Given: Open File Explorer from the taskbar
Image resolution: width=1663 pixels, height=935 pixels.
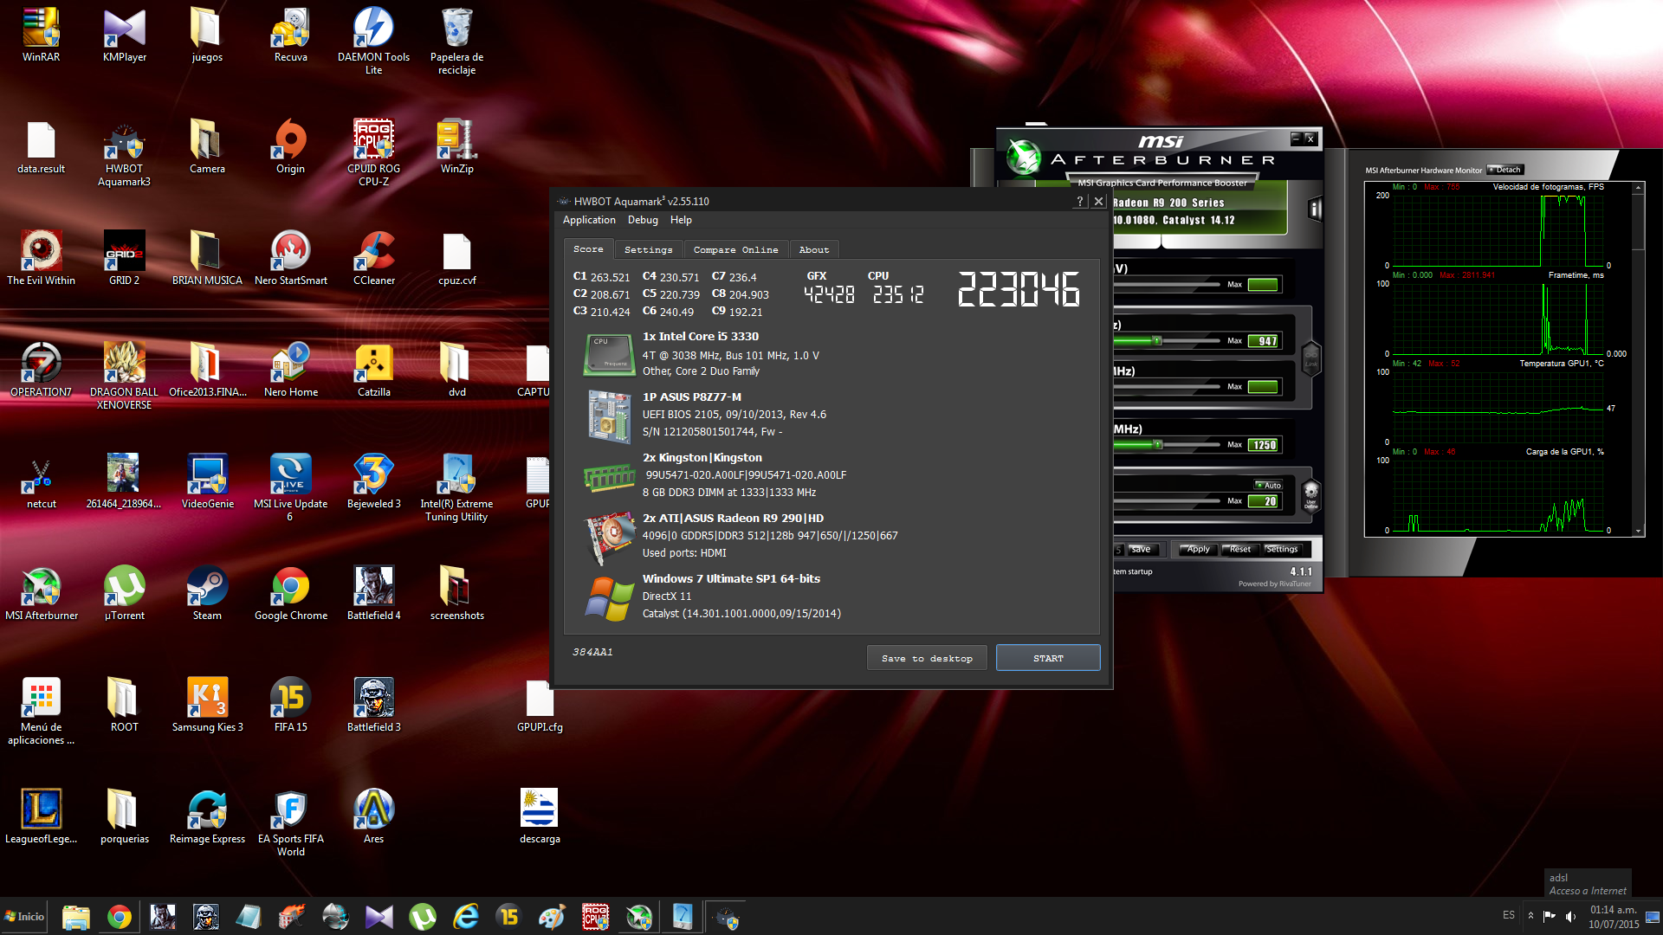Looking at the screenshot, I should pos(76,917).
